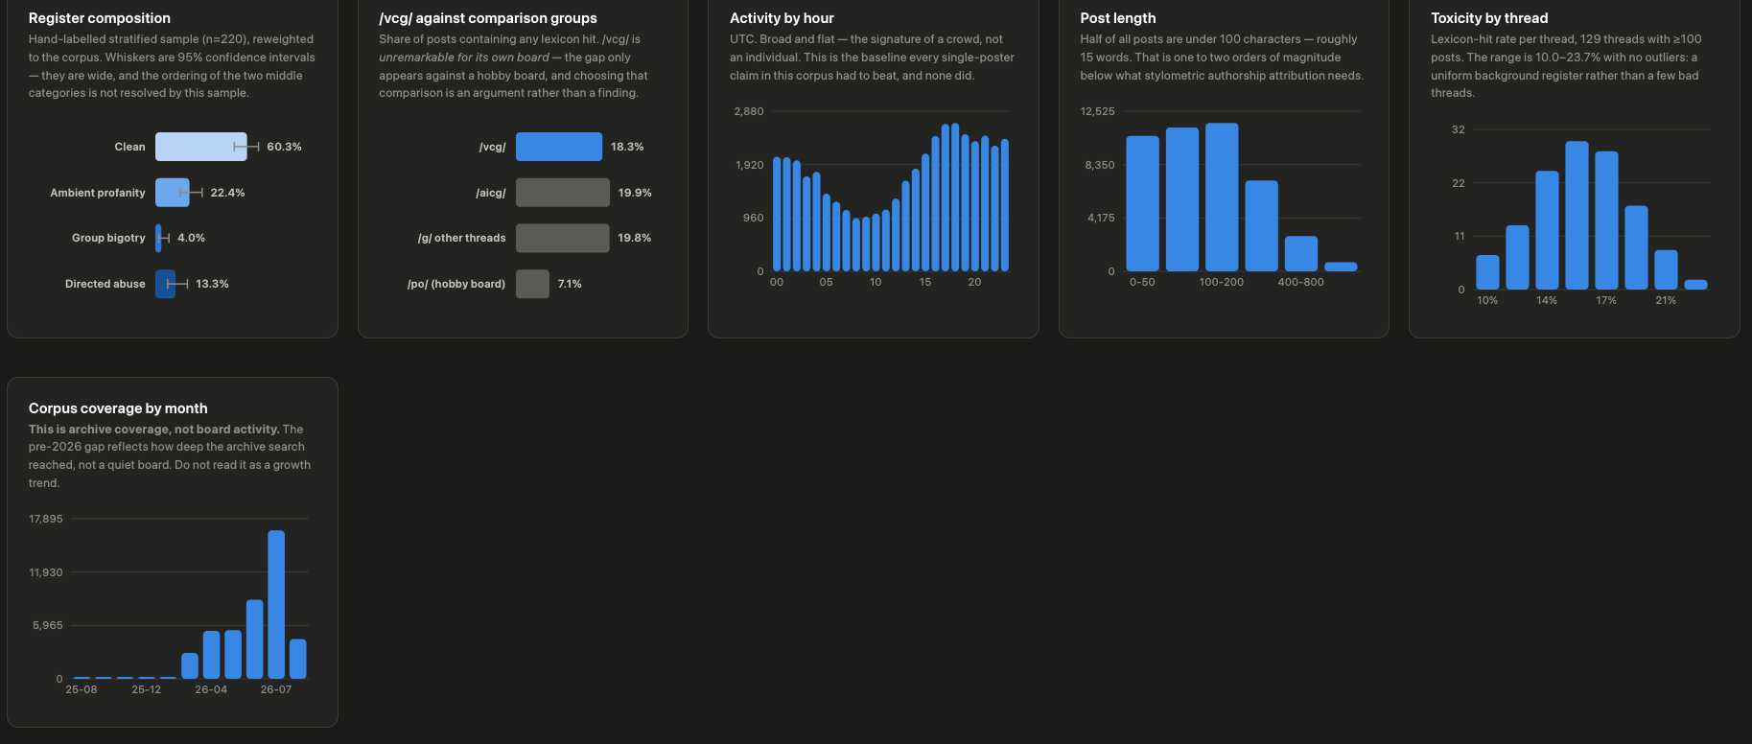Click the "/aicg/" row label
Viewport: 1752px width, 744px height.
(x=491, y=193)
